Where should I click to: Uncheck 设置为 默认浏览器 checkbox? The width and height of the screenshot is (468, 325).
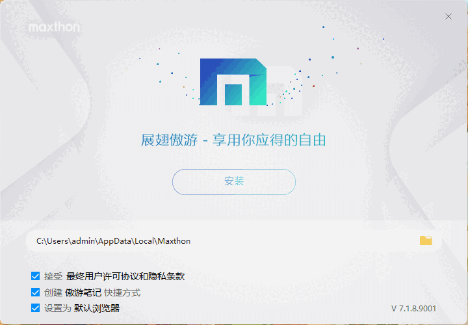(x=35, y=308)
